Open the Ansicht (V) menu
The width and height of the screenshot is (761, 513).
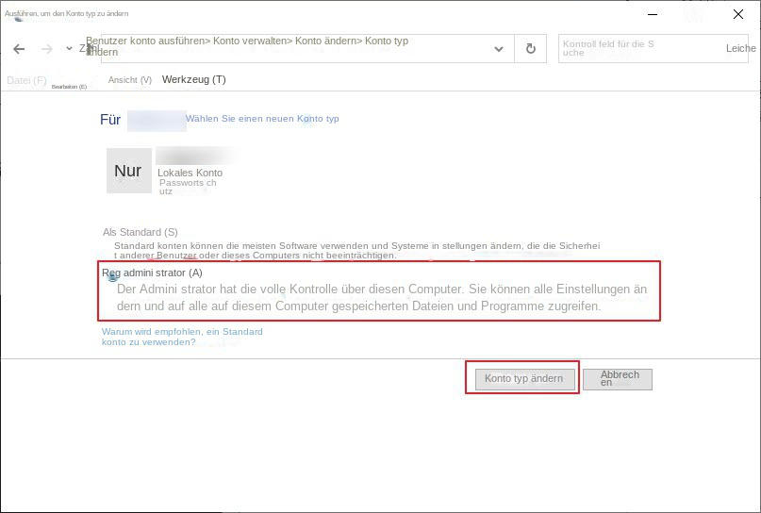point(130,80)
